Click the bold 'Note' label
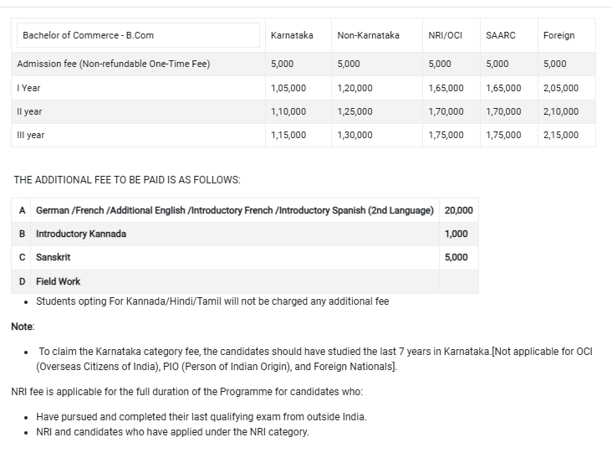Viewport: 612px width, 458px height. (23, 326)
